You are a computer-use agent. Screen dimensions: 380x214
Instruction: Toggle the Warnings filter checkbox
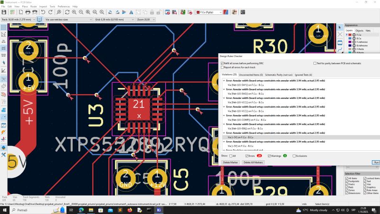click(269, 156)
